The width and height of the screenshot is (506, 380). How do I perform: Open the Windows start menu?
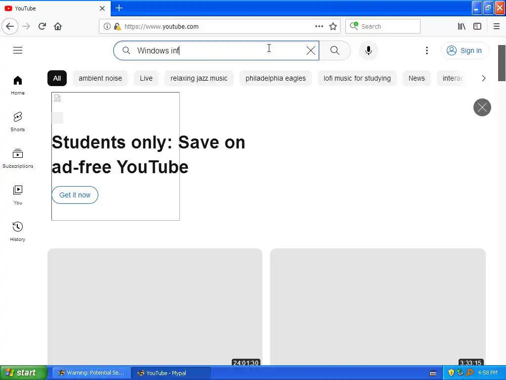(23, 373)
